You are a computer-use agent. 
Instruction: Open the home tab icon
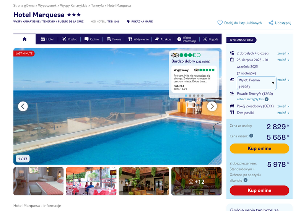24,39
